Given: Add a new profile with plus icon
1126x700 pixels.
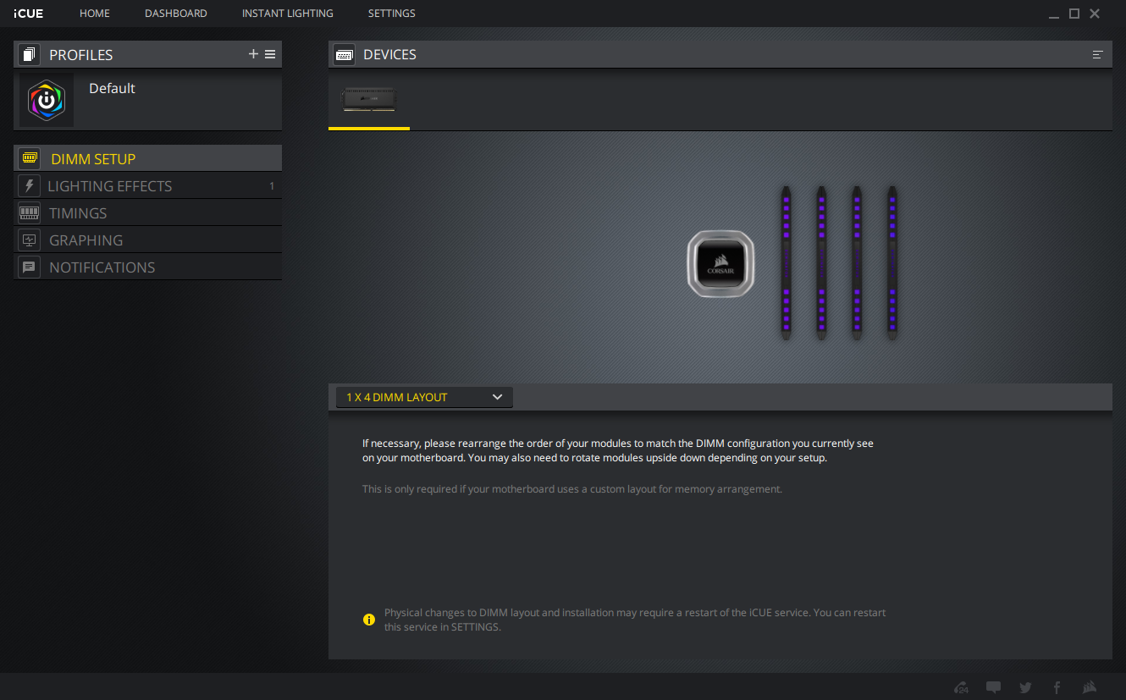Looking at the screenshot, I should pyautogui.click(x=253, y=54).
